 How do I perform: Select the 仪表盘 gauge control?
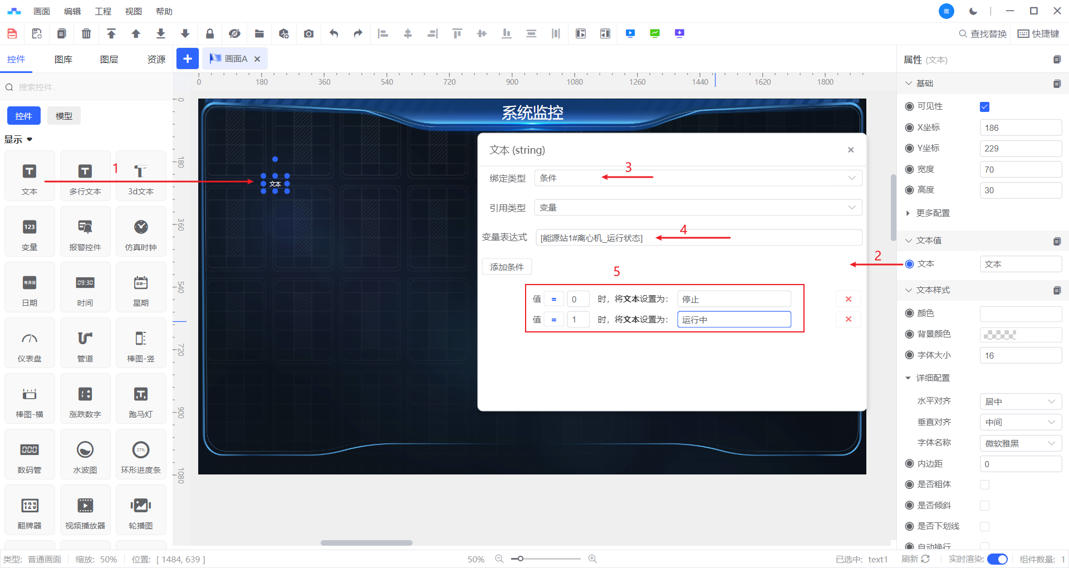30,343
